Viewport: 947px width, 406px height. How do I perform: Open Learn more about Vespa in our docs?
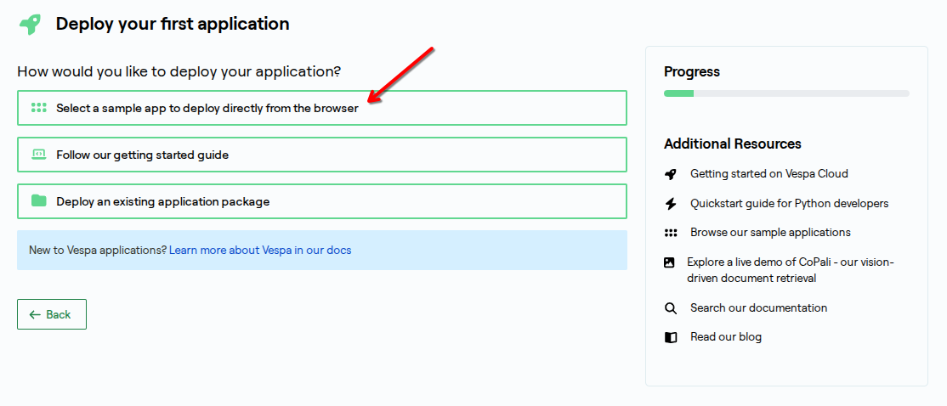260,251
